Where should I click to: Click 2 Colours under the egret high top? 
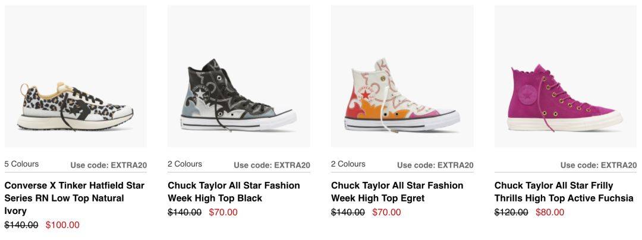348,164
